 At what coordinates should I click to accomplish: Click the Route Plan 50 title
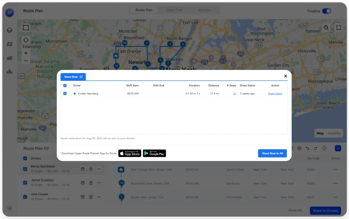(x=36, y=148)
